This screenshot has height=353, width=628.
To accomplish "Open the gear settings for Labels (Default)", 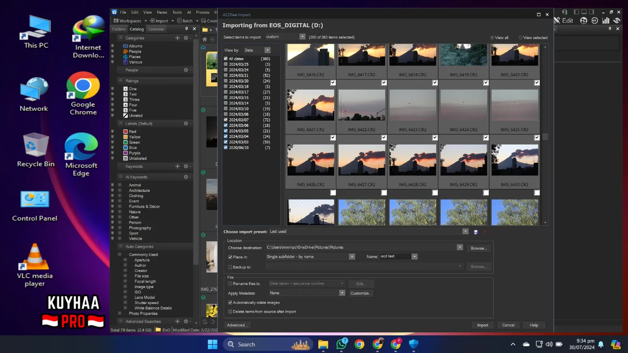I will tap(186, 124).
